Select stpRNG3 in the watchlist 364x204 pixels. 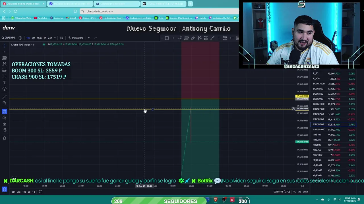(333, 170)
